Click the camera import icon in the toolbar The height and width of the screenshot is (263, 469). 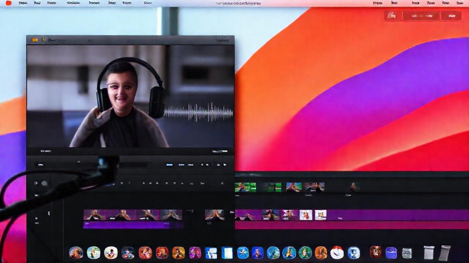pyautogui.click(x=36, y=183)
